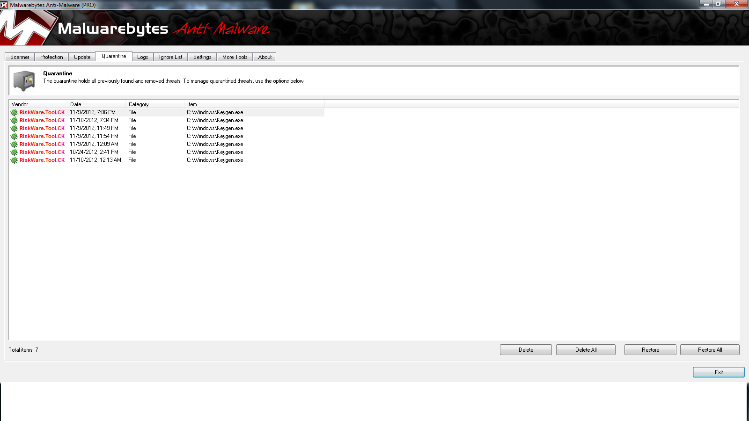This screenshot has height=421, width=749.
Task: Click date cell 11/10/2012, 7:34 PM
Action: 94,120
